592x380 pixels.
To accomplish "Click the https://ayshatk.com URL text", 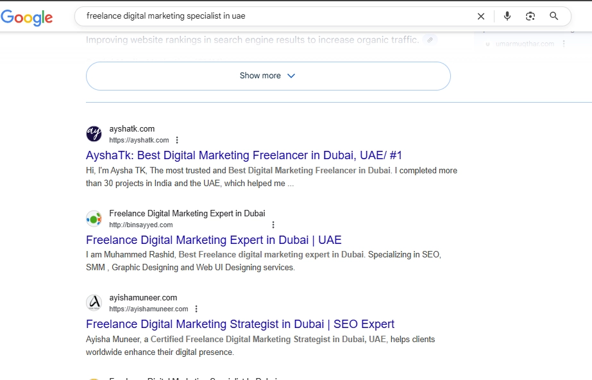I will pos(139,140).
